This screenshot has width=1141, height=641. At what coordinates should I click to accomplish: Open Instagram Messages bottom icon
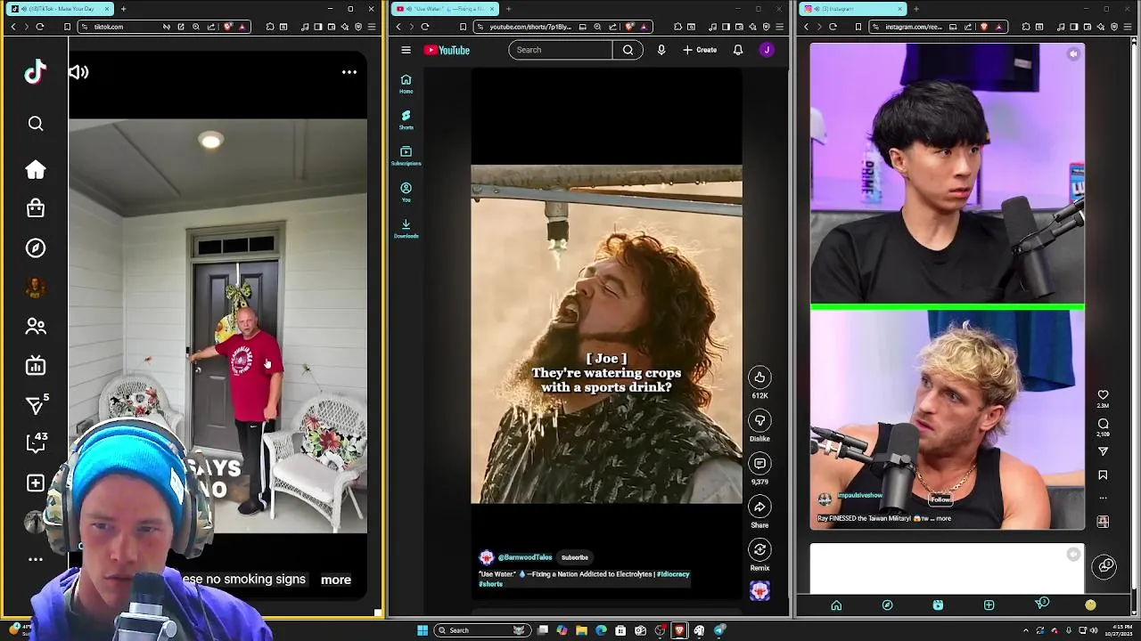1040,604
